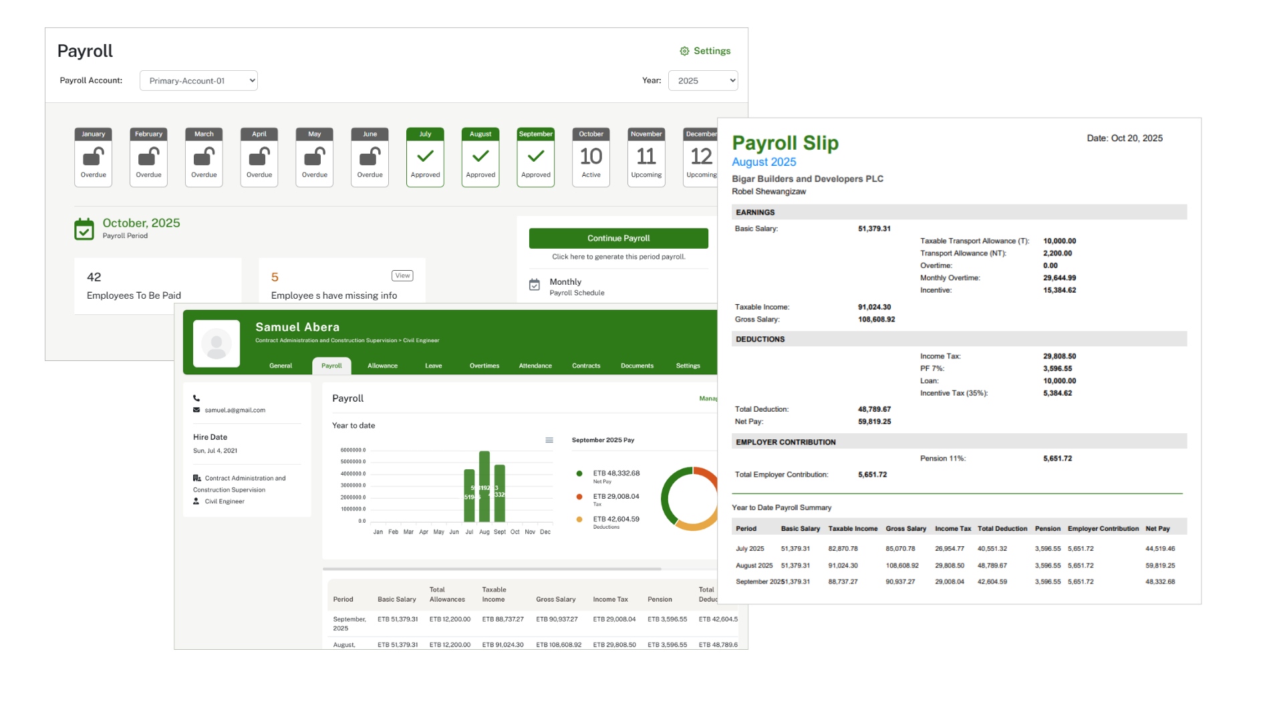This screenshot has width=1283, height=722.
Task: Open the Year 2025 dropdown
Action: [703, 81]
